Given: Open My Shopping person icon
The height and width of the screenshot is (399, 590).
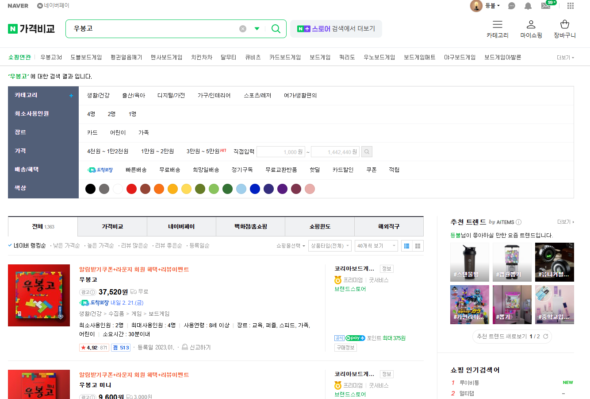Looking at the screenshot, I should [531, 25].
